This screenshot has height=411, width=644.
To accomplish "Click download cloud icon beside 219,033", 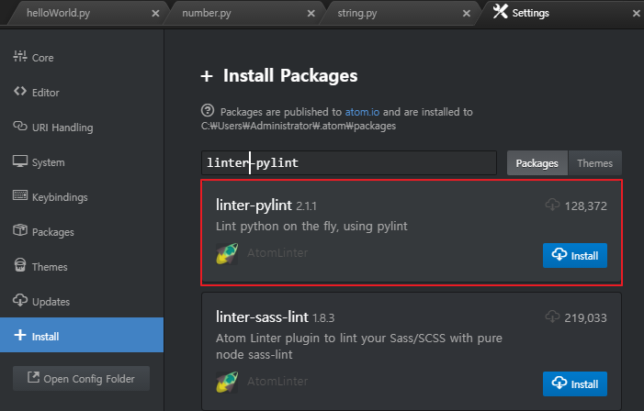I will (x=552, y=317).
